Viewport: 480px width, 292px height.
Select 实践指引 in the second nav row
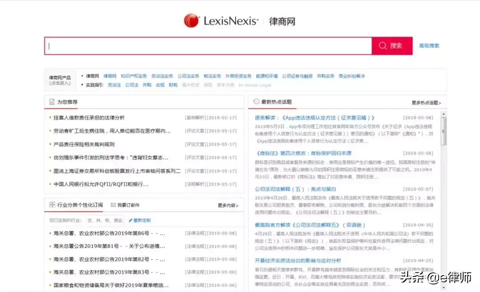tap(94, 85)
